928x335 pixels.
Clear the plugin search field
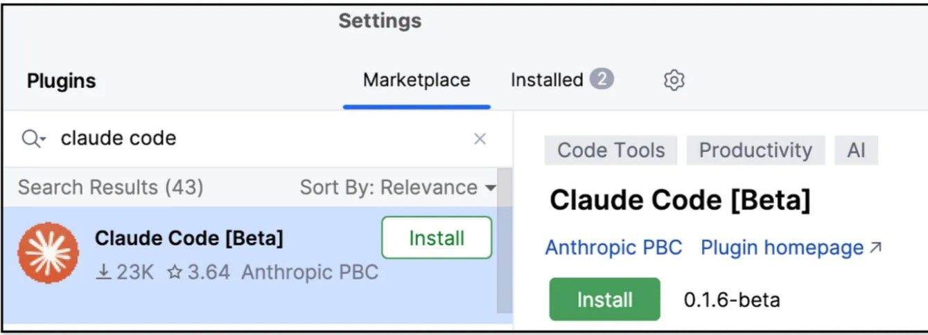(x=480, y=138)
